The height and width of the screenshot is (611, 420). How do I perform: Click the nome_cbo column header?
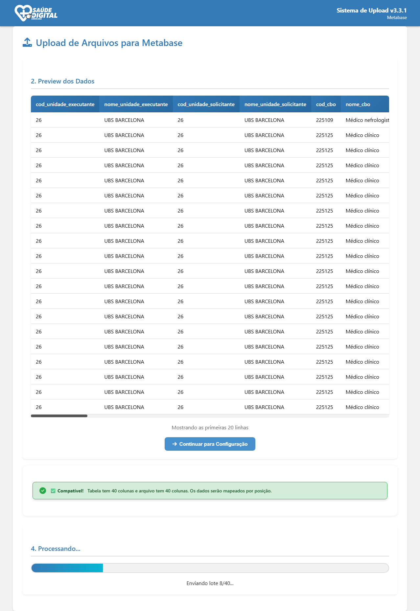coord(358,104)
